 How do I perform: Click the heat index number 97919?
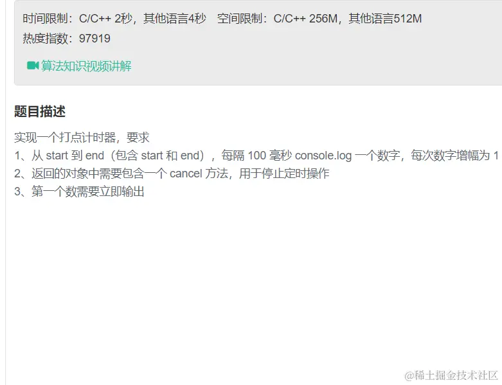pos(94,39)
